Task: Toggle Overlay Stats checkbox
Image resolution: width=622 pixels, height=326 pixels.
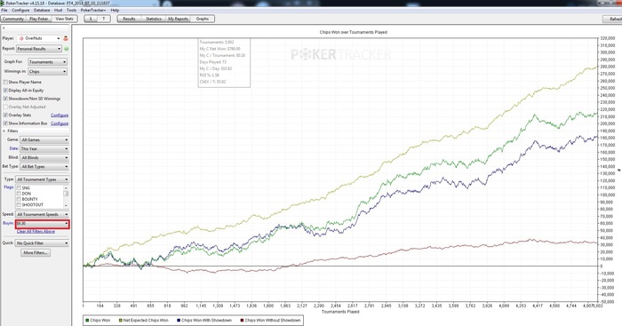Action: click(5, 115)
